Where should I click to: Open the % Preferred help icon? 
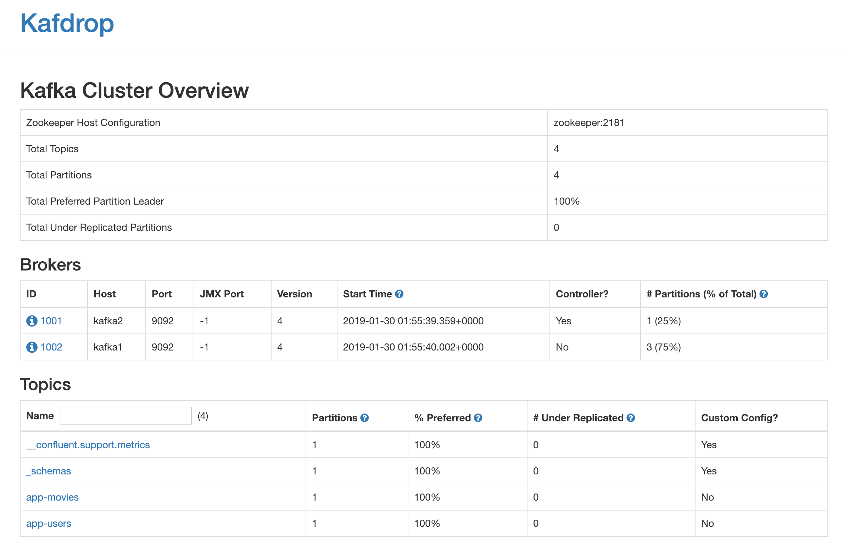pyautogui.click(x=479, y=418)
